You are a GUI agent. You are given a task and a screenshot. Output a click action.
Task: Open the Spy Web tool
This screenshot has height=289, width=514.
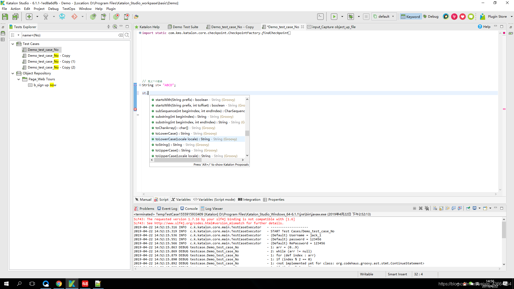(x=93, y=17)
